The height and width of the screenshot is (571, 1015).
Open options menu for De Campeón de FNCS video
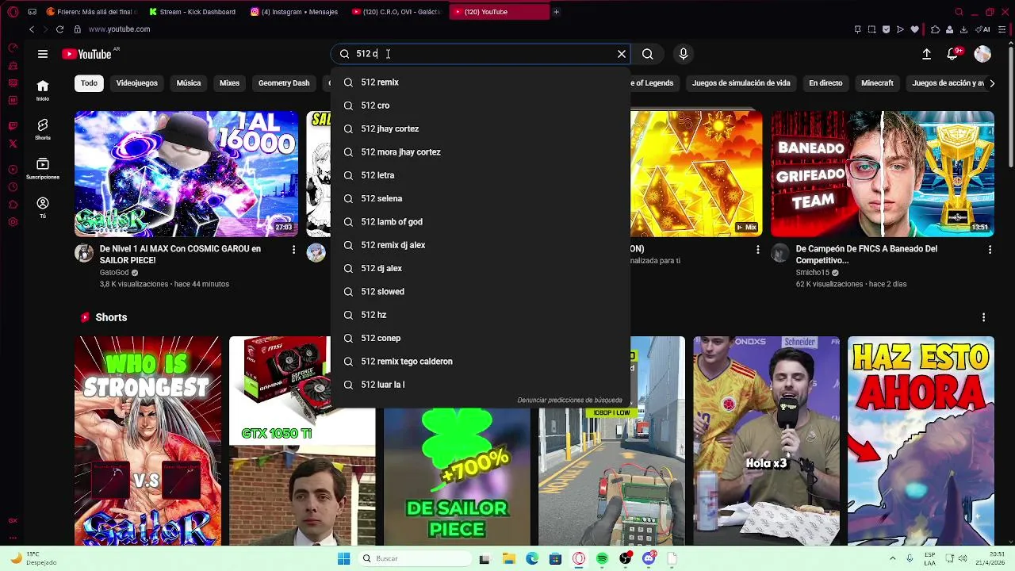tap(990, 250)
